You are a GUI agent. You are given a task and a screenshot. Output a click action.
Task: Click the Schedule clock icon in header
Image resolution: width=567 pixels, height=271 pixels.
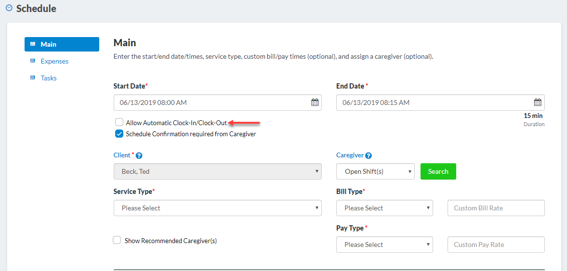coord(9,8)
